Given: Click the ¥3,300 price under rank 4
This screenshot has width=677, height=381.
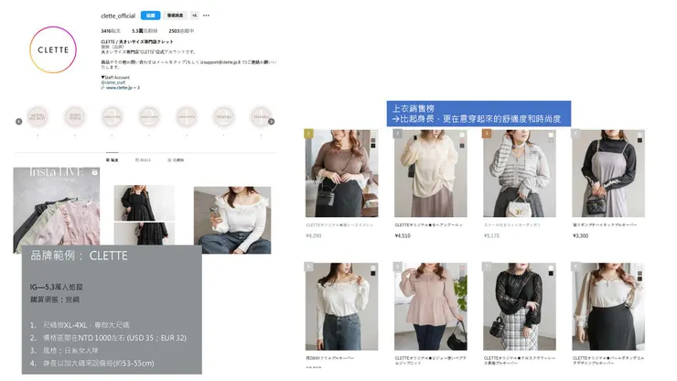Looking at the screenshot, I should pos(580,235).
